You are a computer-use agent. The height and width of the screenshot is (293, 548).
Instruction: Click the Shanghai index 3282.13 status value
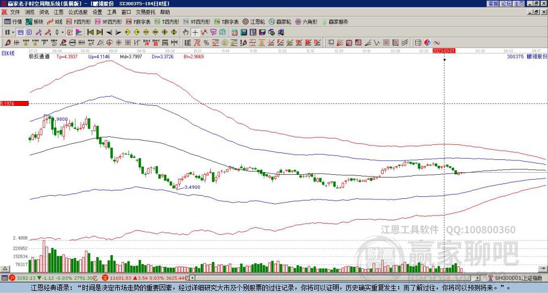pyautogui.click(x=26, y=278)
